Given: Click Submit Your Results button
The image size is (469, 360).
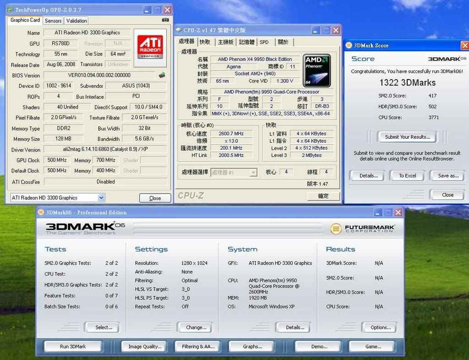Looking at the screenshot, I should point(407,137).
